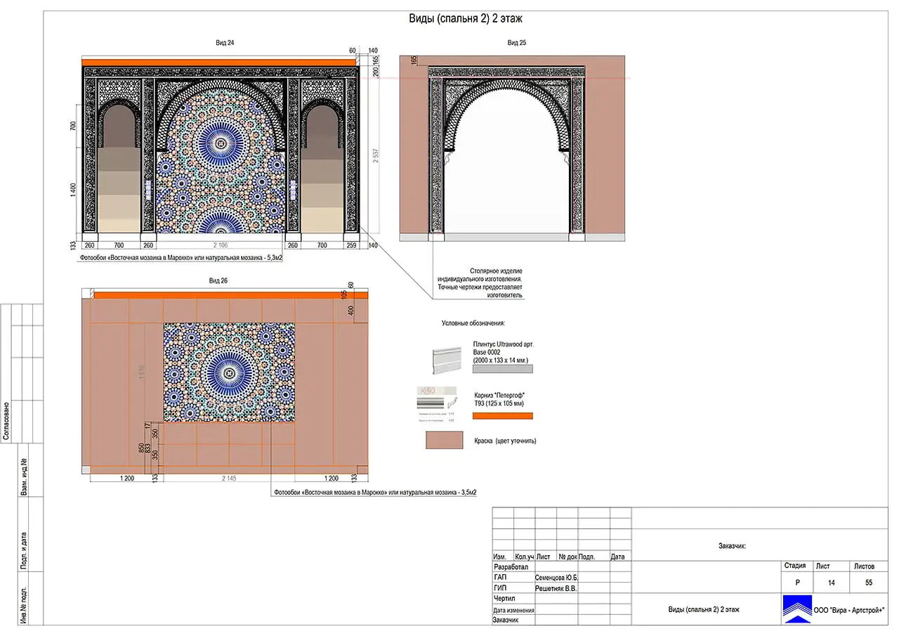Screen dimensions: 899x636
Task: Select the 200 dimension value
Action: pos(376,72)
